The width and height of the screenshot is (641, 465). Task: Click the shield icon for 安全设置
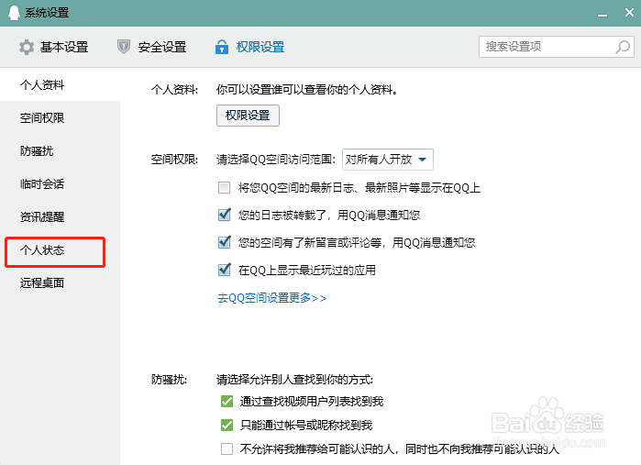[x=124, y=47]
